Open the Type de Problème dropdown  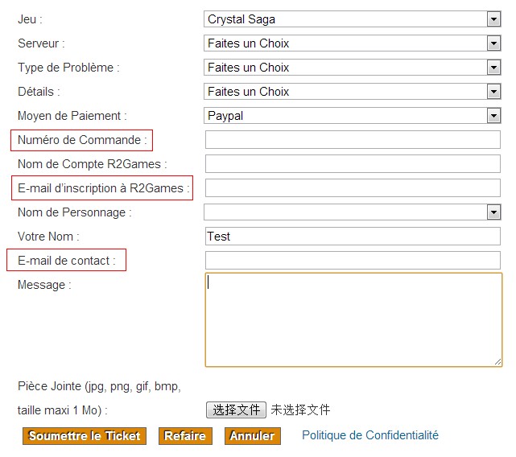click(x=352, y=68)
